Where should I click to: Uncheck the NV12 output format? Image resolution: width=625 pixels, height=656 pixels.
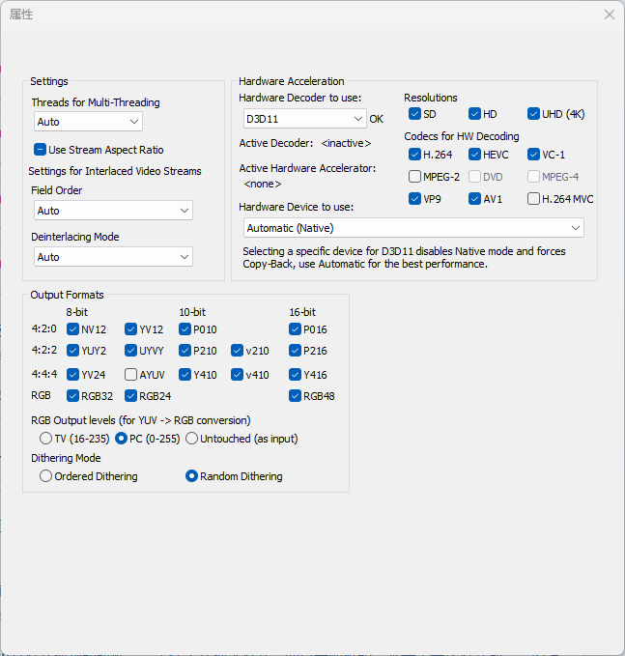[x=73, y=329]
